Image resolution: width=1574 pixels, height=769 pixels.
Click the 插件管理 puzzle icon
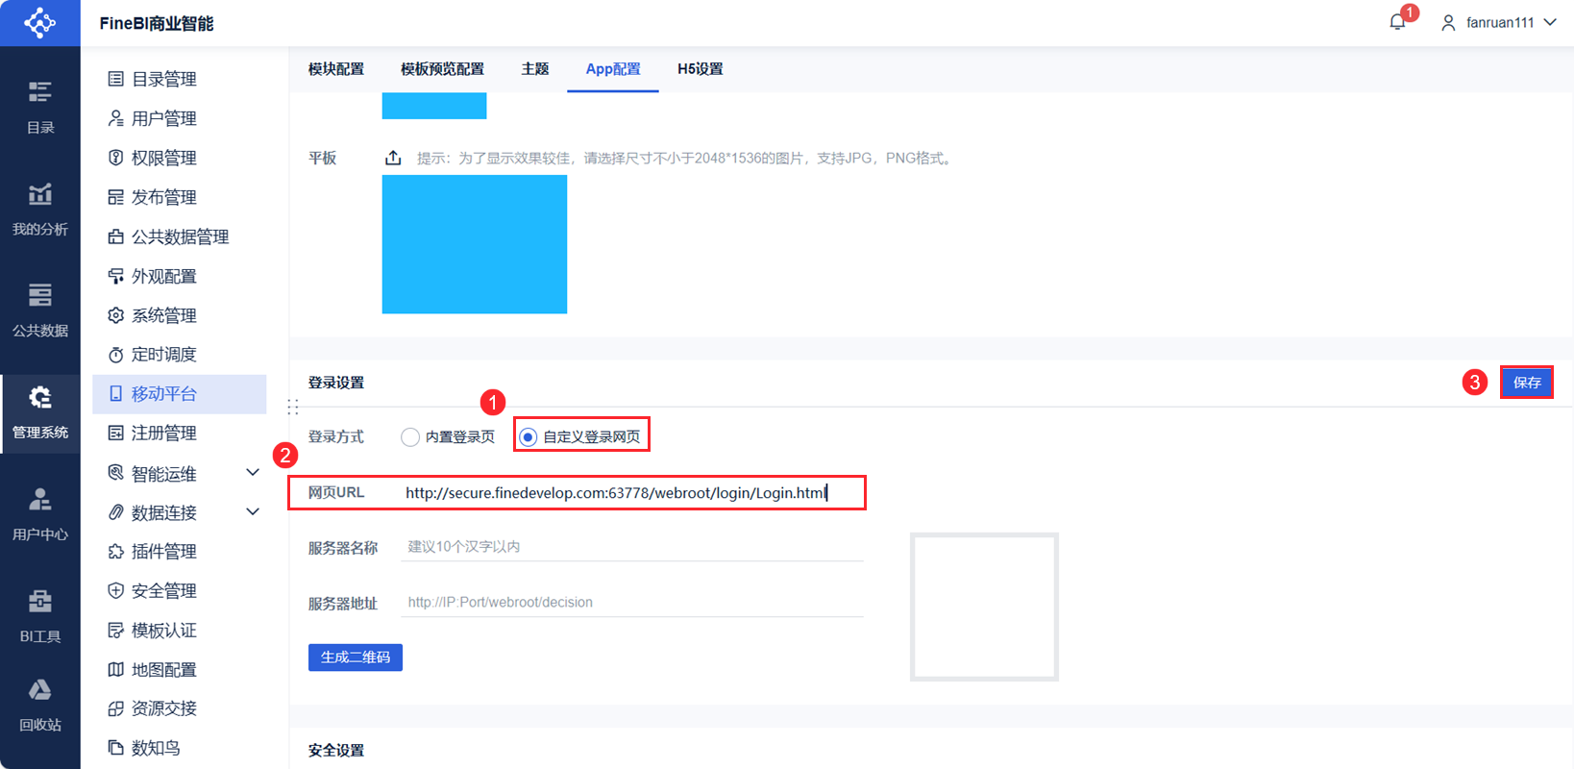[x=115, y=552]
